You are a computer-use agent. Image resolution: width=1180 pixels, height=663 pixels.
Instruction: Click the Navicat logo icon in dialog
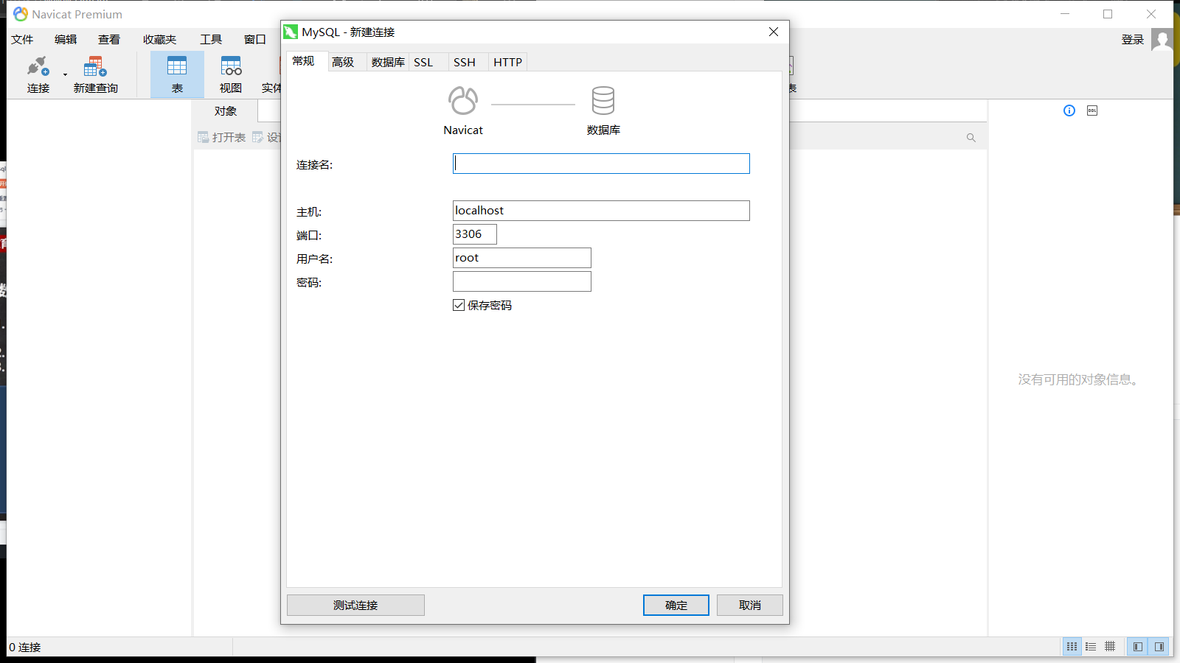tap(463, 101)
